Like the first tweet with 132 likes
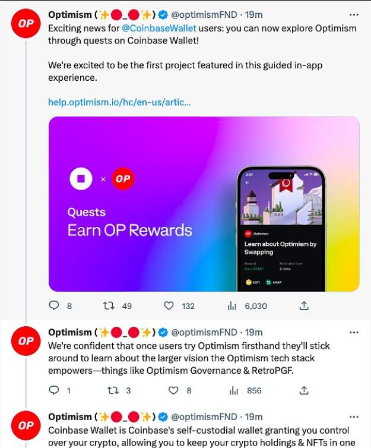371x448 pixels. (169, 306)
